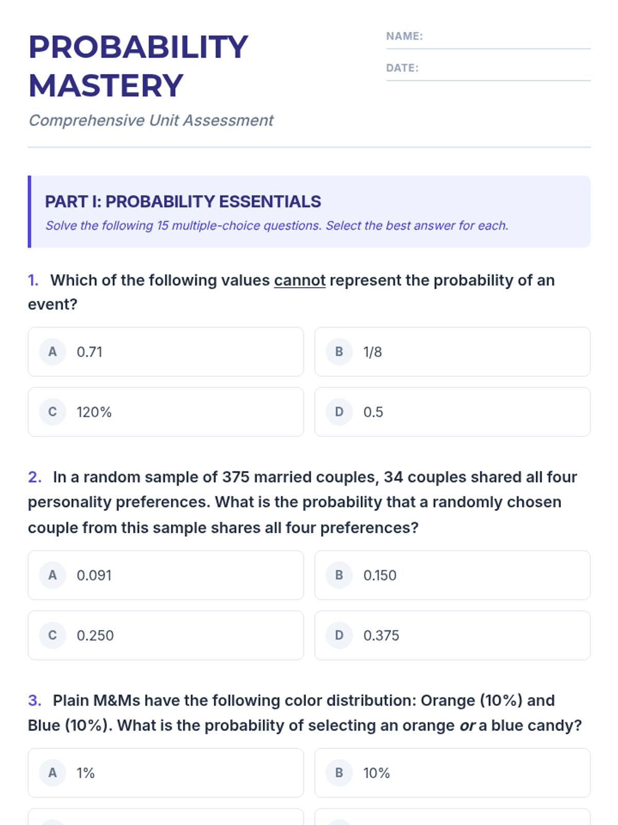Click the underlined word cannot in question 1
The height and width of the screenshot is (825, 618).
299,280
